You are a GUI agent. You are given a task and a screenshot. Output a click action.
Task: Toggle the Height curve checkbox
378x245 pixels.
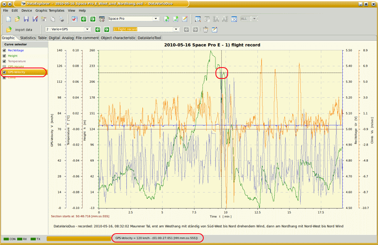point(4,56)
